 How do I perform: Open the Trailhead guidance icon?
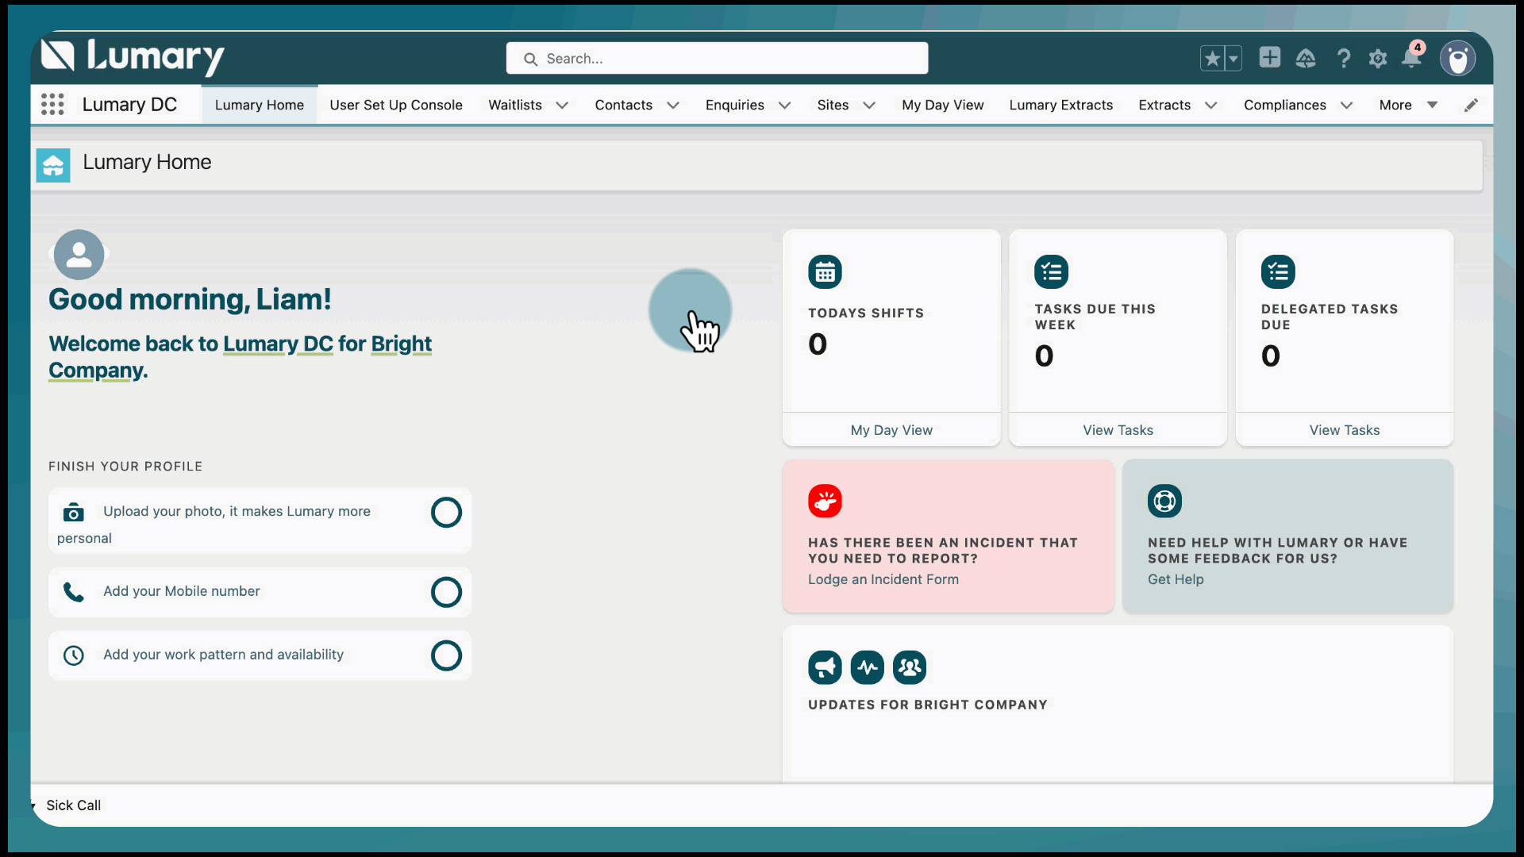1306,59
